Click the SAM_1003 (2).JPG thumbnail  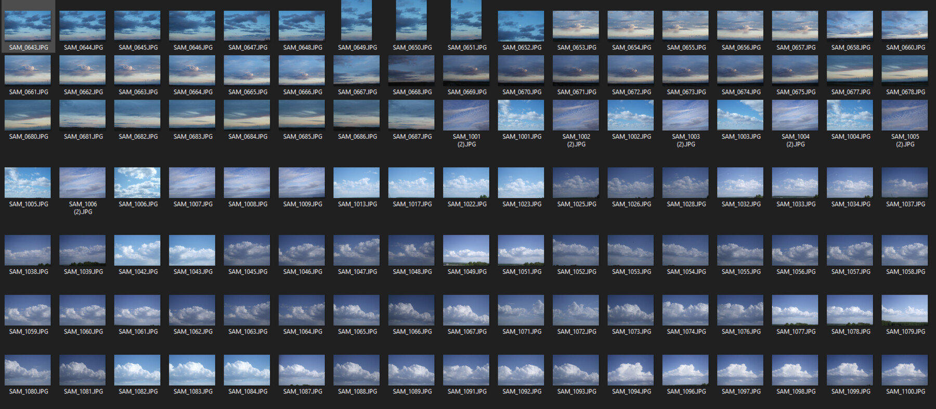point(685,115)
